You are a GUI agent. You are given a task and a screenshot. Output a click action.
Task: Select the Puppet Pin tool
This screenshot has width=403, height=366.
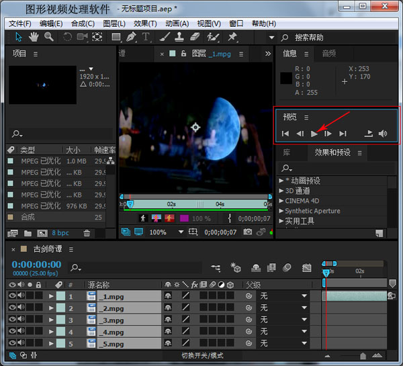232,37
